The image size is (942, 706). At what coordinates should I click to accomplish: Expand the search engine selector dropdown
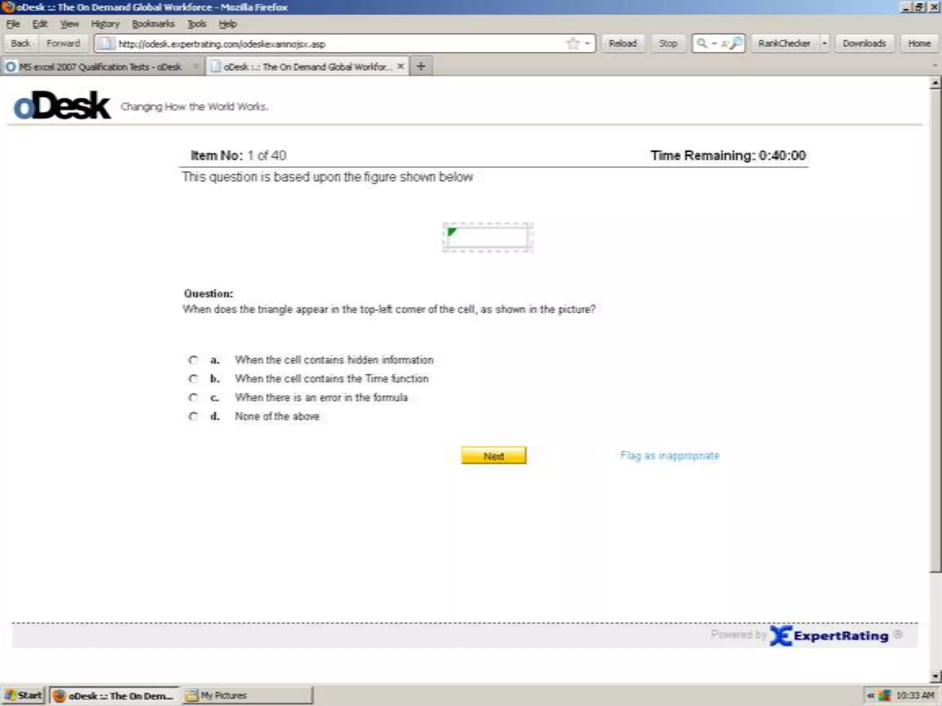click(x=714, y=44)
